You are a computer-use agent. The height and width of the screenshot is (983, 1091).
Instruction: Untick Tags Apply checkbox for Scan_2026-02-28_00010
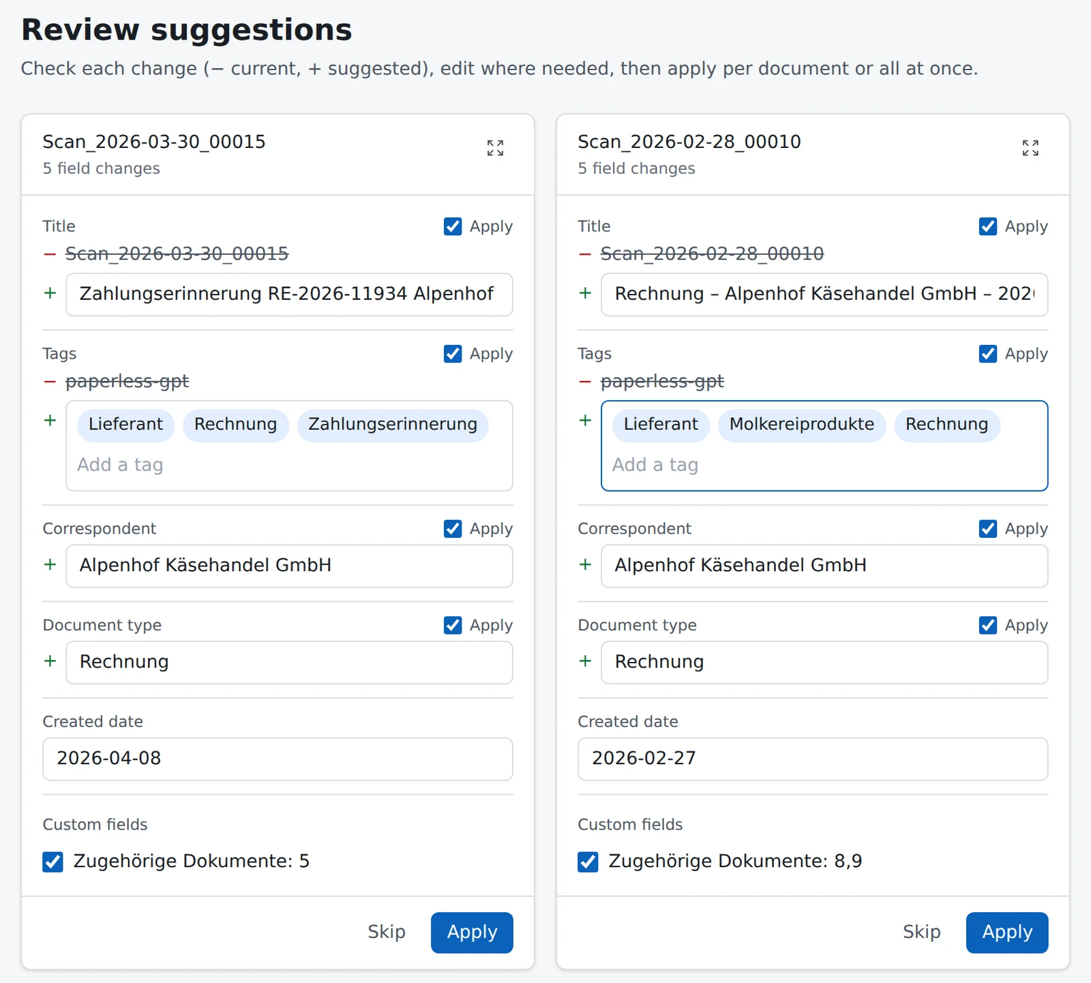pyautogui.click(x=988, y=354)
